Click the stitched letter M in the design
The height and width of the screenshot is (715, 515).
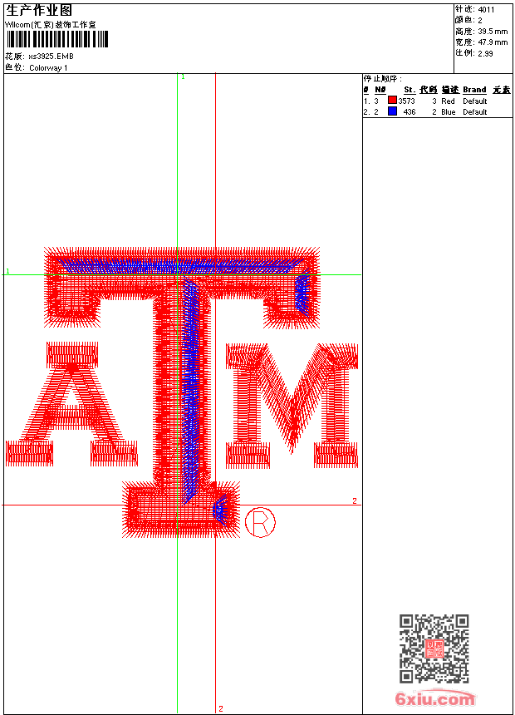pyautogui.click(x=292, y=406)
